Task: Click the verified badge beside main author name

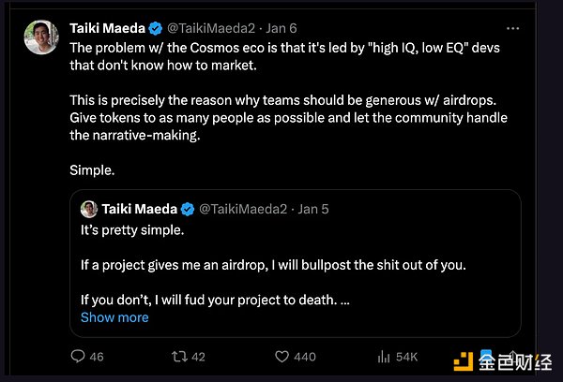Action: [x=157, y=26]
